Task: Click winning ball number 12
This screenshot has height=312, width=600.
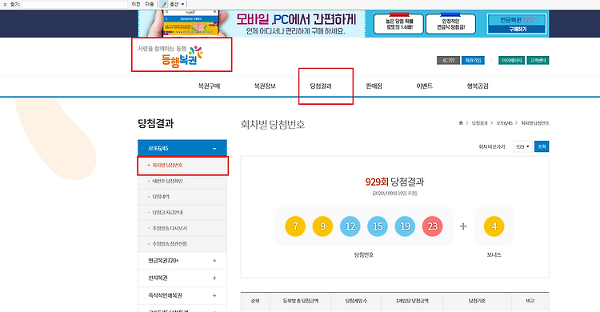Action: pos(350,226)
